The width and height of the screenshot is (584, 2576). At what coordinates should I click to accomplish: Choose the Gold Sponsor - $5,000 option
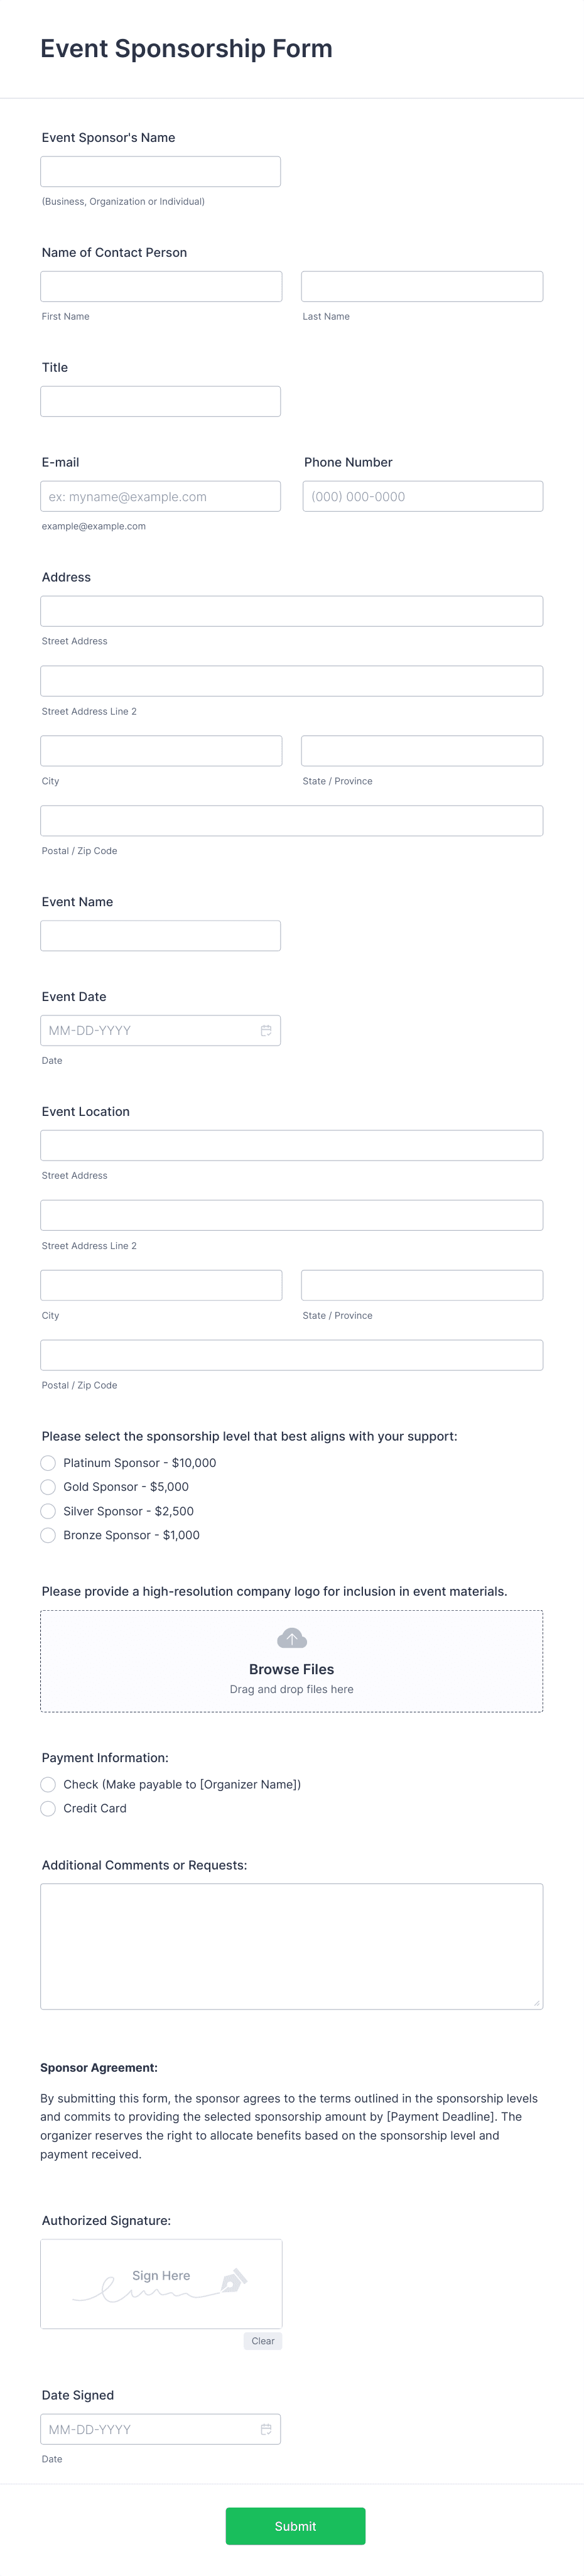[48, 1487]
